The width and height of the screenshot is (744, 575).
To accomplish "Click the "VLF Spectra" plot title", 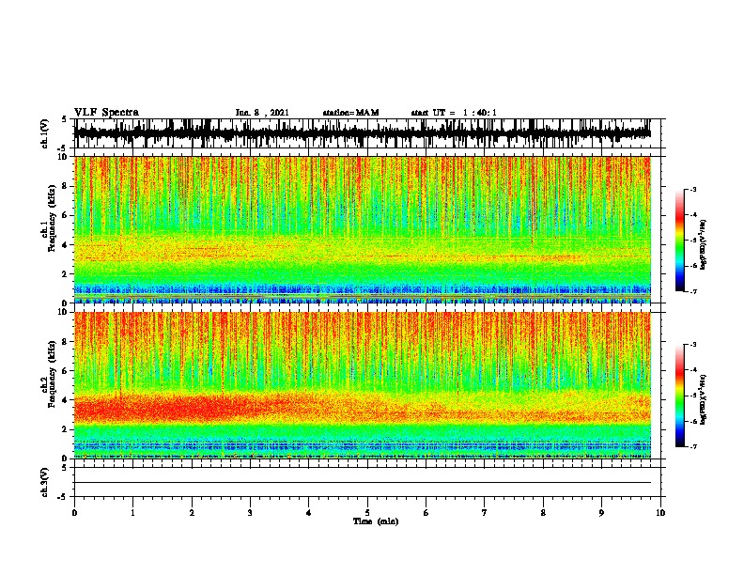I will click(x=106, y=112).
